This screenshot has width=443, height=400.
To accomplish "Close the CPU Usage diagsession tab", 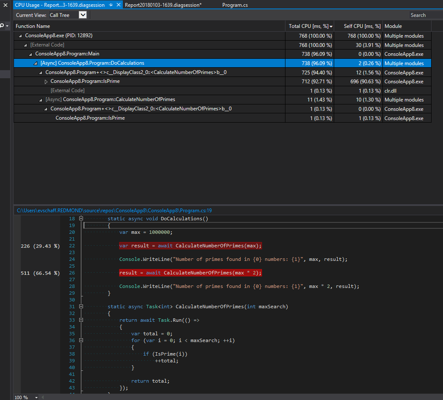I will (118, 5).
